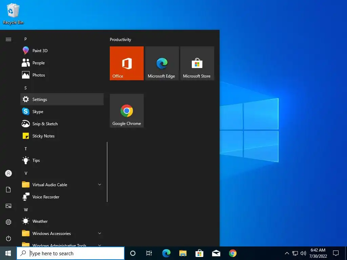Open the Weather app
The width and height of the screenshot is (347, 260).
pos(62,221)
